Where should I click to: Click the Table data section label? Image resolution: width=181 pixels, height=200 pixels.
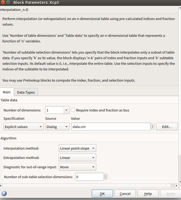coord(9,100)
